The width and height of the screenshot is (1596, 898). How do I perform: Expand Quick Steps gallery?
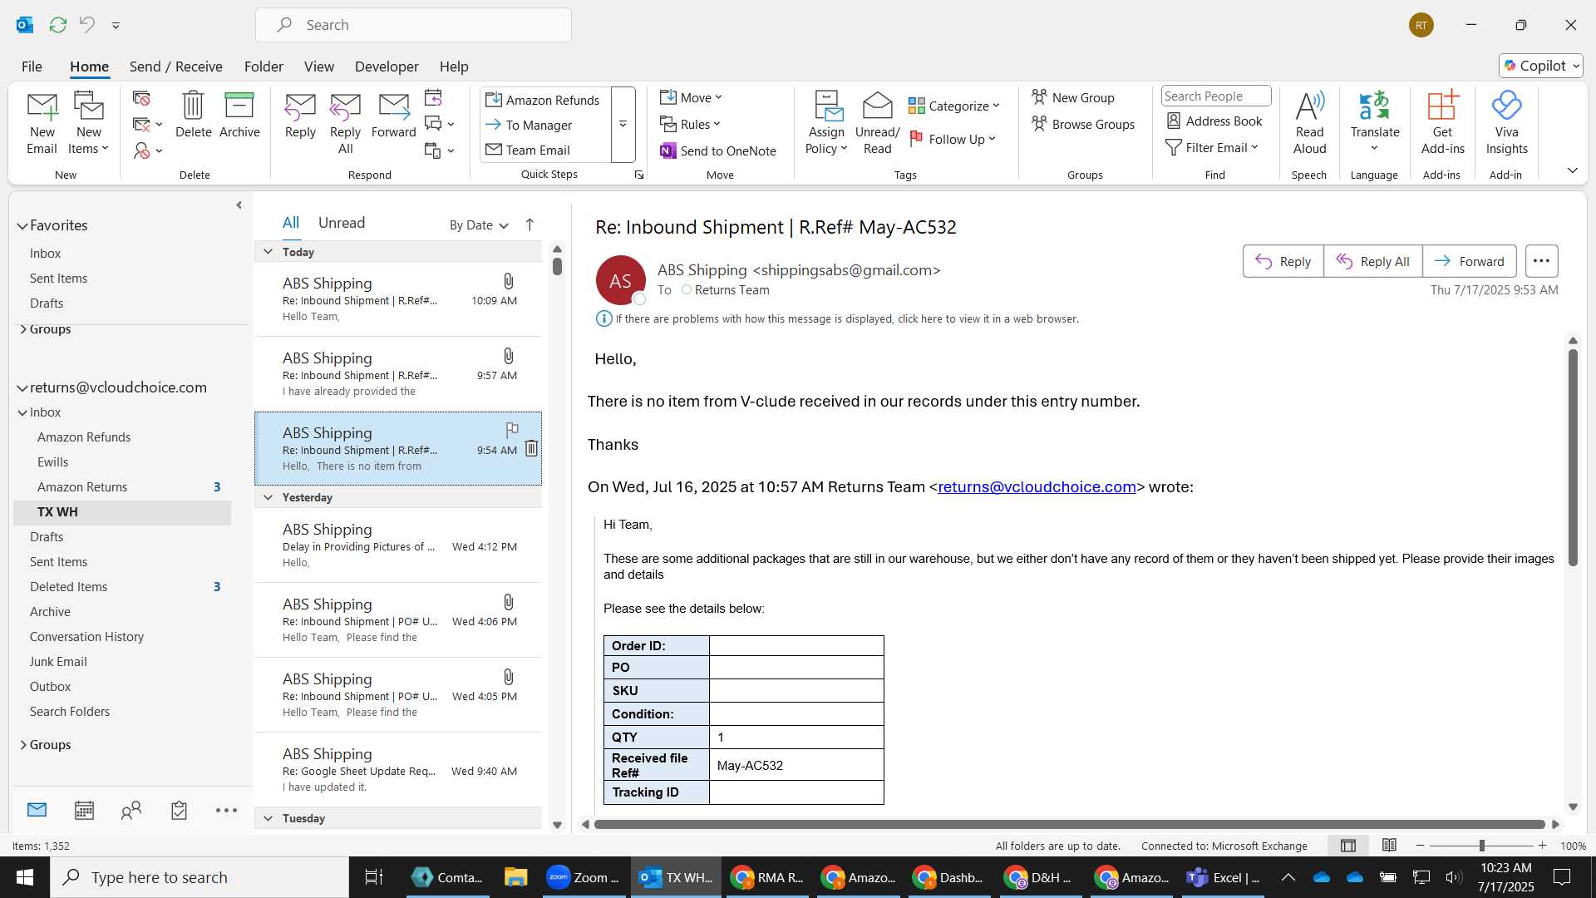[x=623, y=124]
